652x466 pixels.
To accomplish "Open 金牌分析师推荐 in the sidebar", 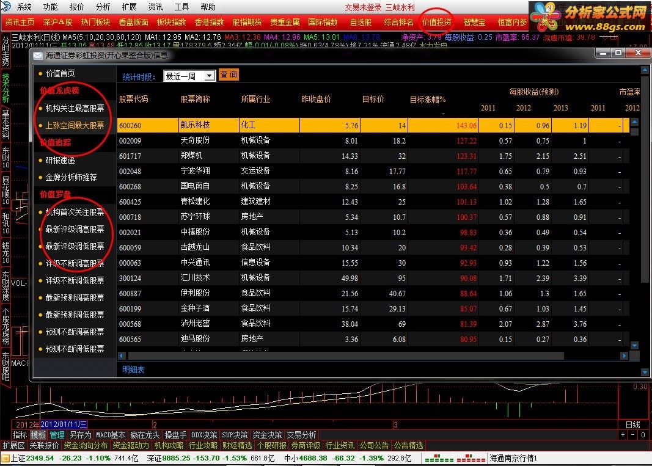I will point(71,177).
